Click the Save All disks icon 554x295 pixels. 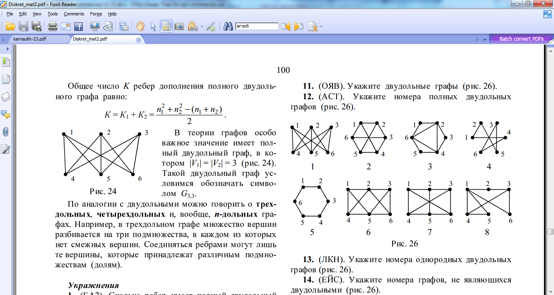37,26
